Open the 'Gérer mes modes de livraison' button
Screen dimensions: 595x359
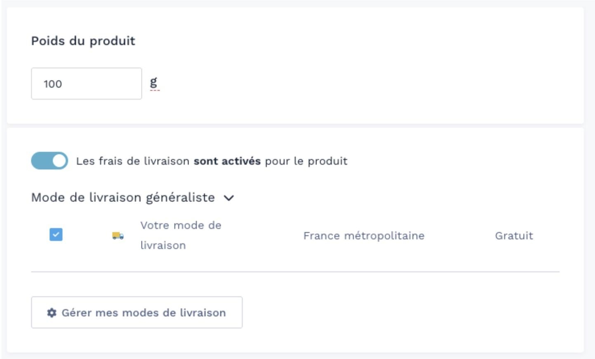click(137, 312)
